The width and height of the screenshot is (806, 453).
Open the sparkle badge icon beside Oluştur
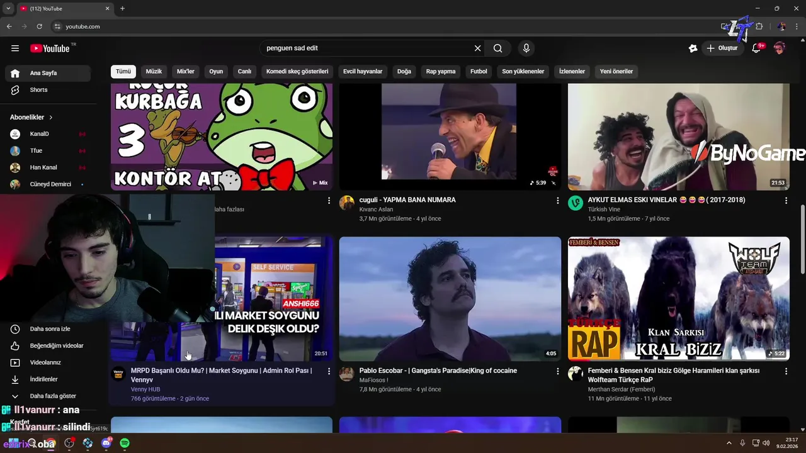pos(693,48)
